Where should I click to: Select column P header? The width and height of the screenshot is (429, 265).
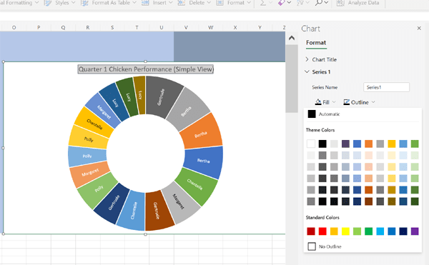point(39,27)
